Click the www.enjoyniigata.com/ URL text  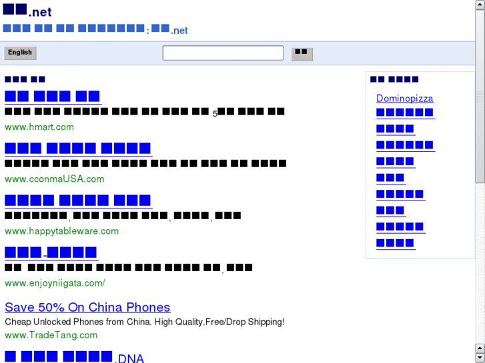click(x=55, y=283)
